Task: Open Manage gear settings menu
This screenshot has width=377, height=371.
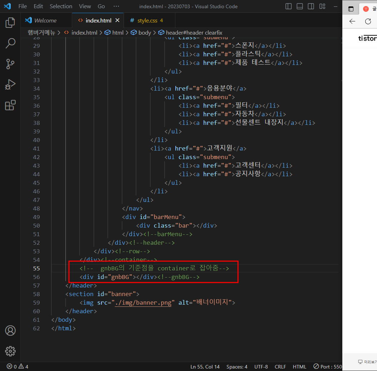Action: pyautogui.click(x=10, y=351)
